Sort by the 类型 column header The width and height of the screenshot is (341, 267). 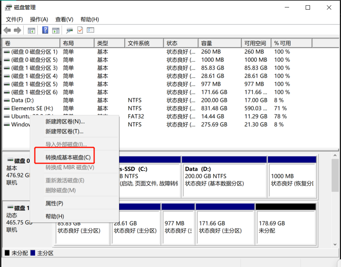tap(110, 43)
